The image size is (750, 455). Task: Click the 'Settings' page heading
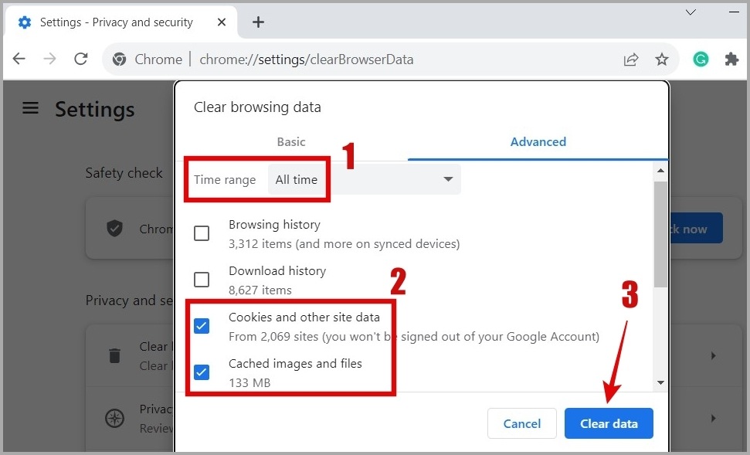pos(95,109)
